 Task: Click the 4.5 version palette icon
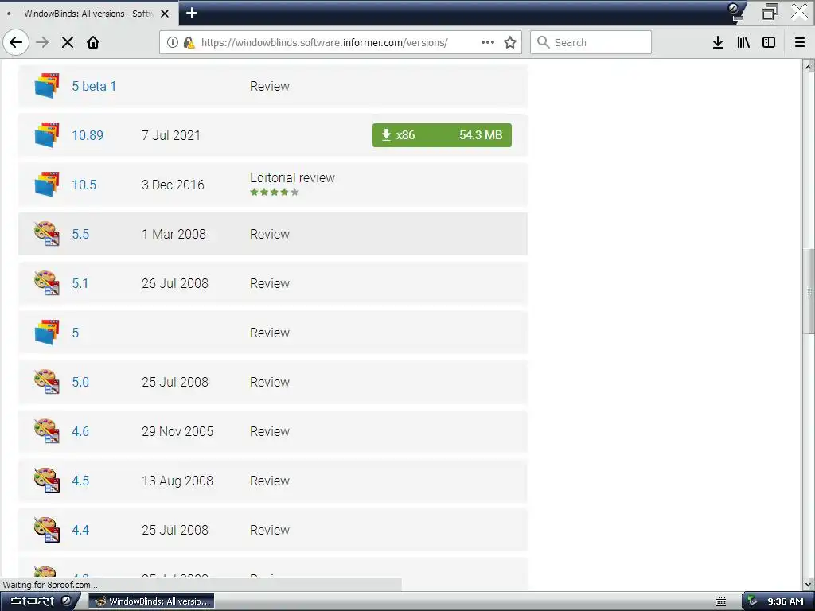[47, 481]
